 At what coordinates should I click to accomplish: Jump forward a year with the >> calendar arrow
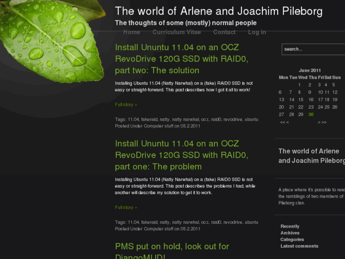pos(324,122)
